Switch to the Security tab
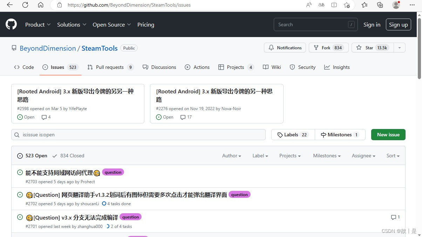Image resolution: width=422 pixels, height=237 pixels. click(x=303, y=67)
